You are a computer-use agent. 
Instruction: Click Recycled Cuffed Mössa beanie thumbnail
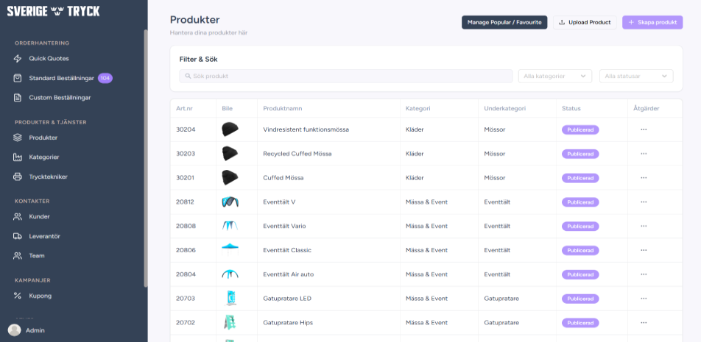pos(230,154)
